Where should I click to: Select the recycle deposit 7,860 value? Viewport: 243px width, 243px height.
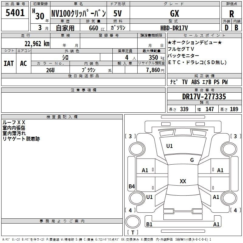point(151,70)
